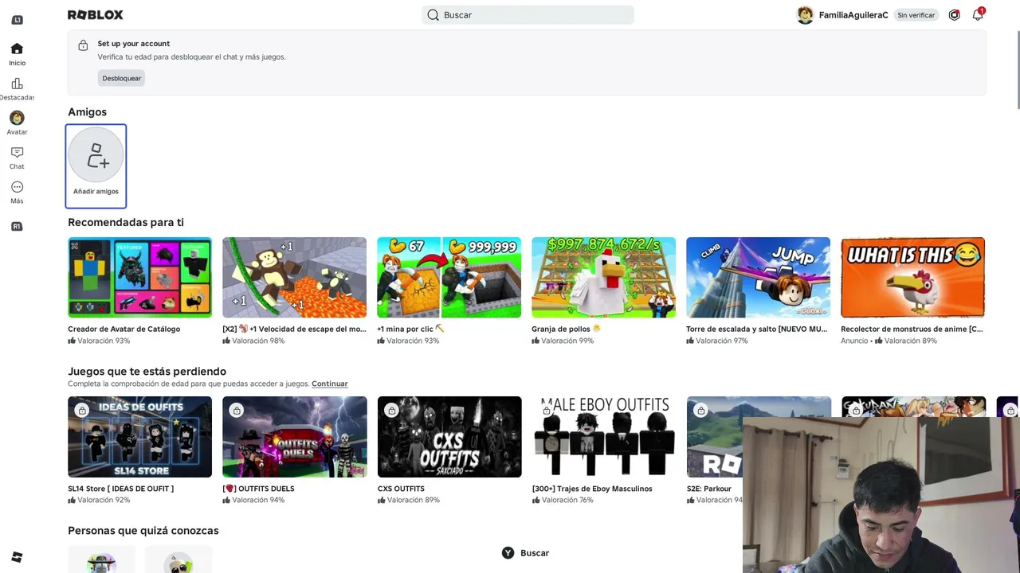The height and width of the screenshot is (573, 1020).
Task: Open the Robux icon in the header
Action: [954, 15]
